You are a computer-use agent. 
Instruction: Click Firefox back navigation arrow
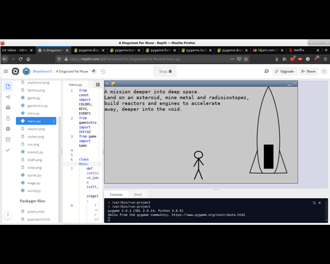pos(5,59)
